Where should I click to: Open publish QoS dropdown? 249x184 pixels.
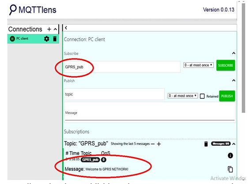point(183,96)
